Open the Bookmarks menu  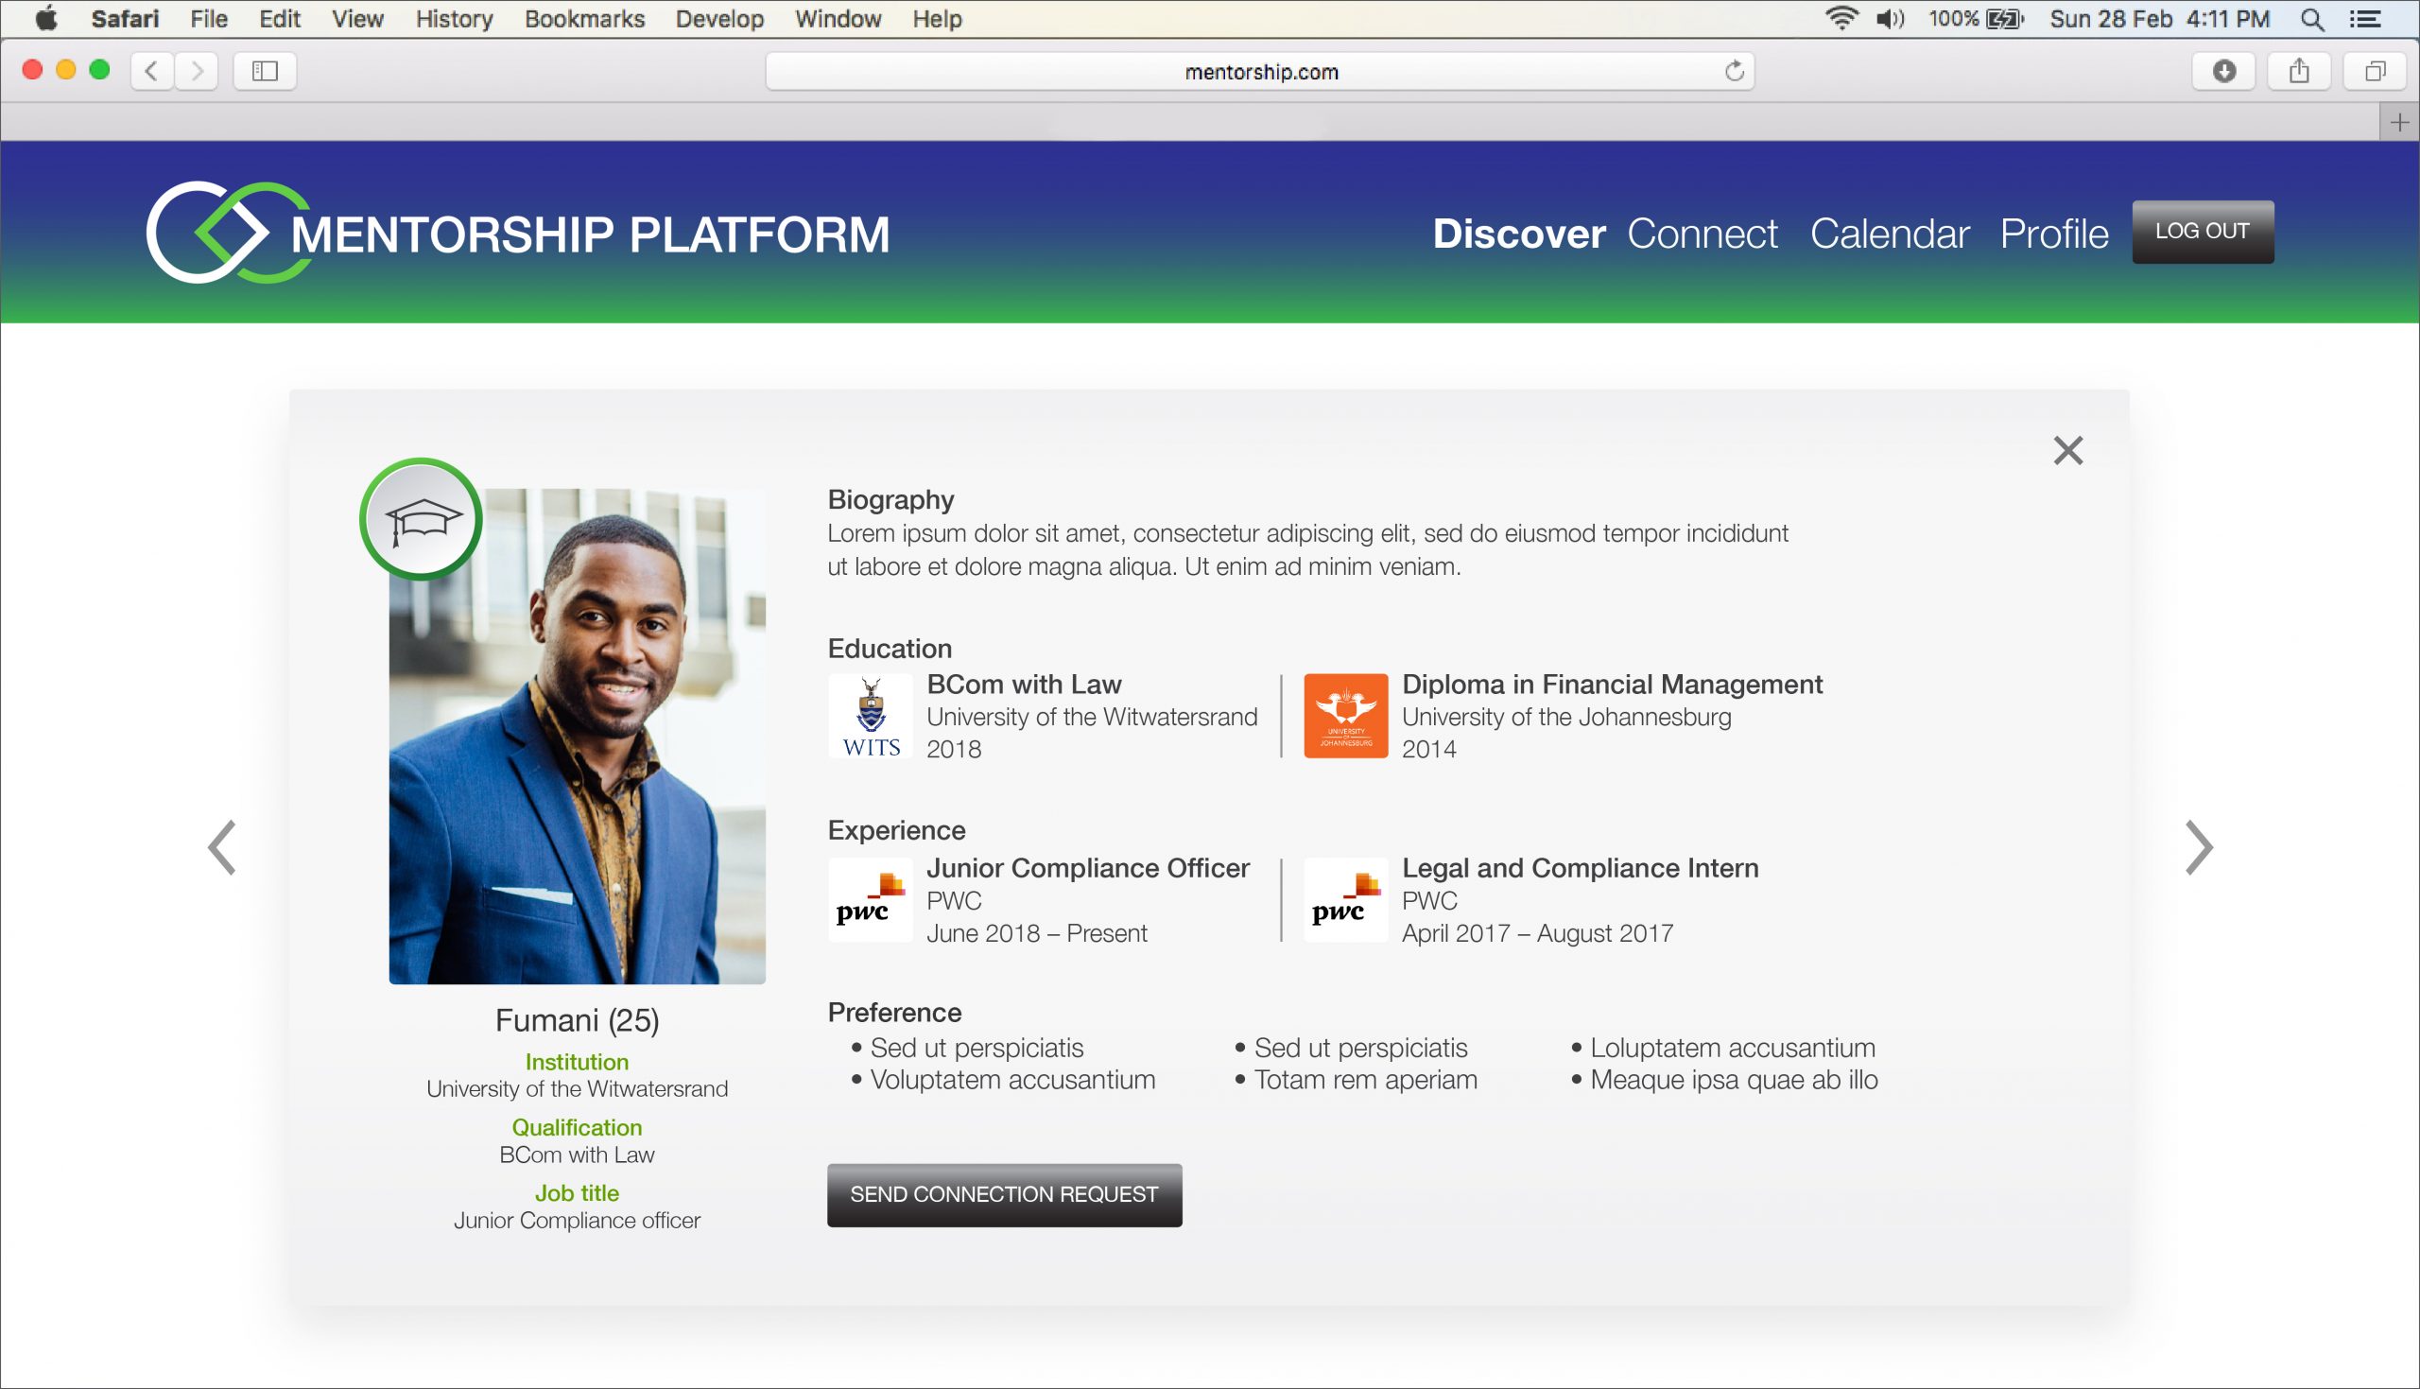(x=584, y=18)
